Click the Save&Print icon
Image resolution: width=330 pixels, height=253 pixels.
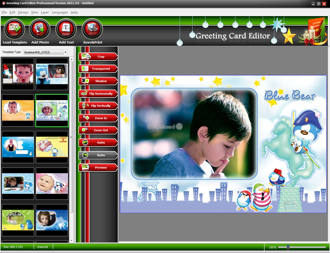[92, 29]
